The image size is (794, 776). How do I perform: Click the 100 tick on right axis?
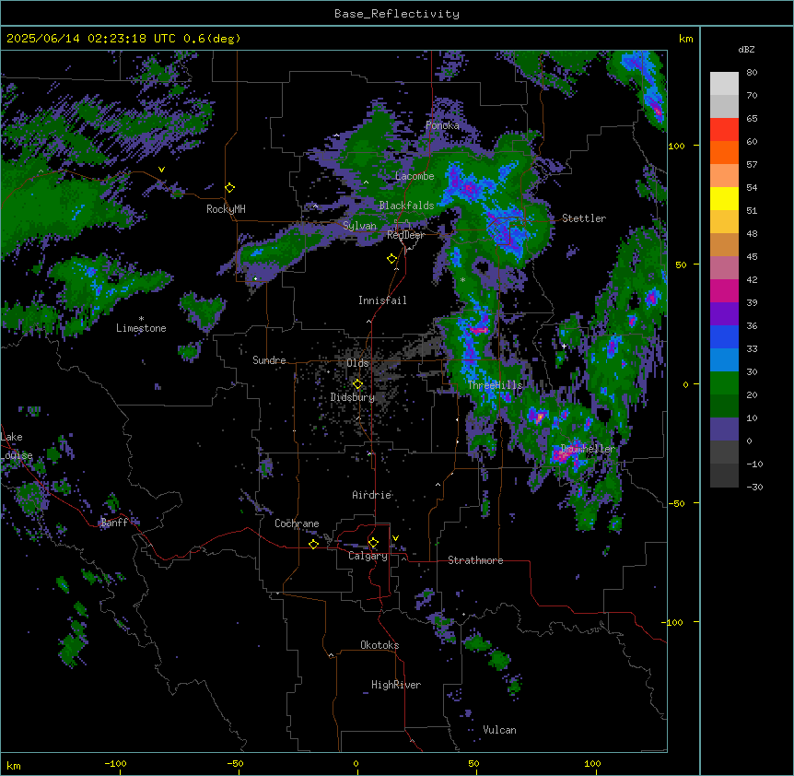click(676, 146)
